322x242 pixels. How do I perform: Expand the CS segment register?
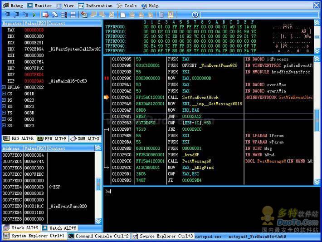point(4,94)
